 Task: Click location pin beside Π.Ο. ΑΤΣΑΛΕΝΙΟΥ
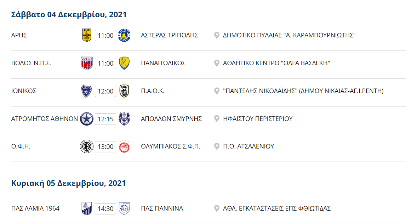tap(217, 146)
